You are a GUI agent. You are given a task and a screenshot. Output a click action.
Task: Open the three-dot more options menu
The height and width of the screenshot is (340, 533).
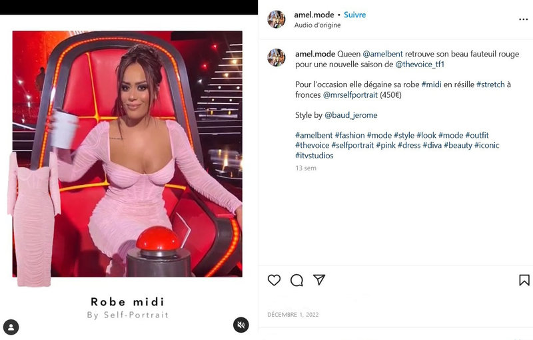click(x=524, y=19)
